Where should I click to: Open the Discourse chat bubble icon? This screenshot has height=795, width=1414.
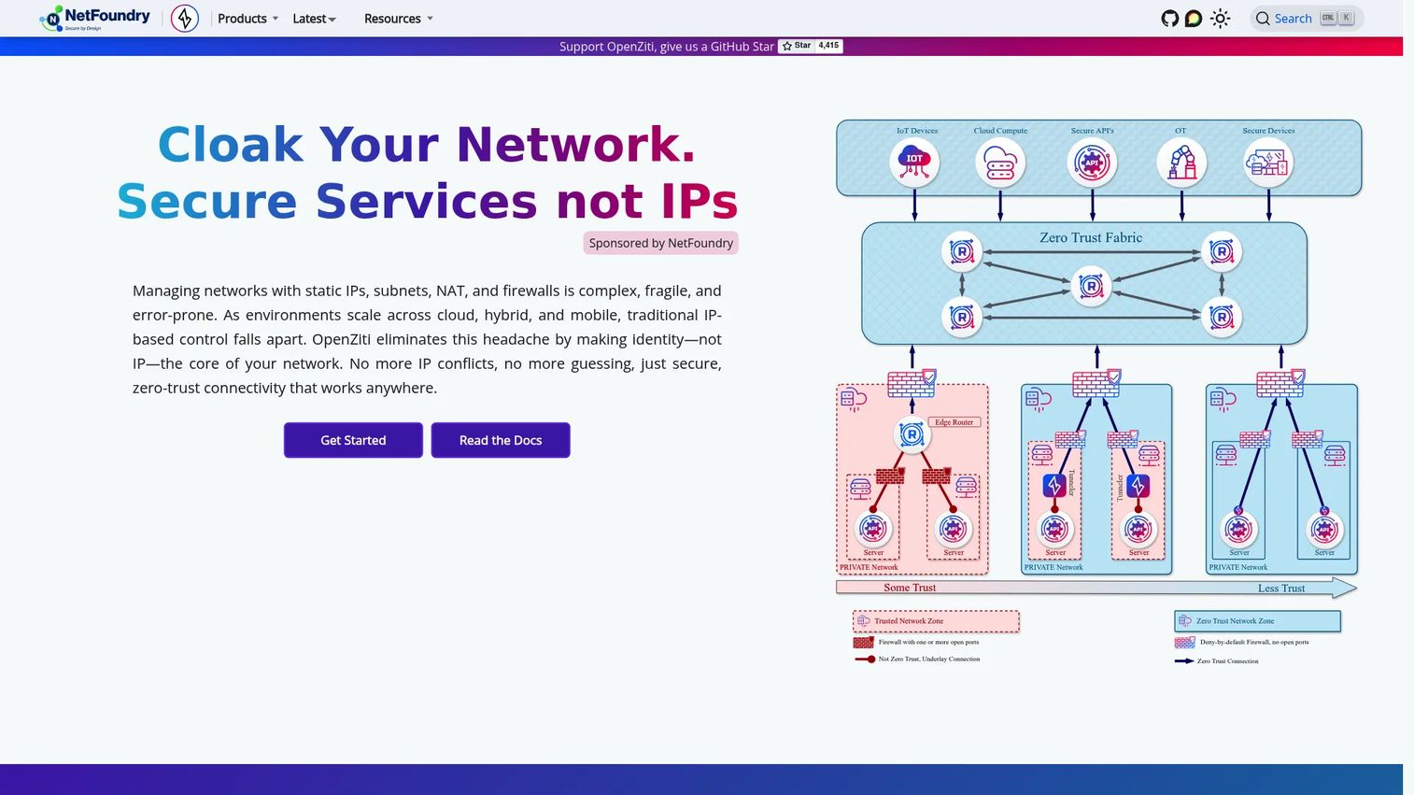(x=1194, y=19)
